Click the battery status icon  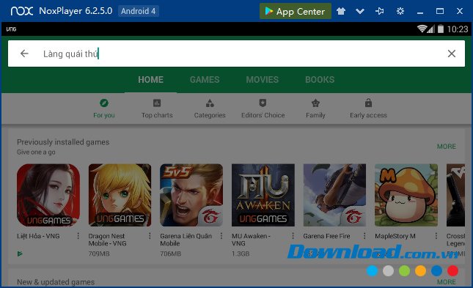point(441,29)
